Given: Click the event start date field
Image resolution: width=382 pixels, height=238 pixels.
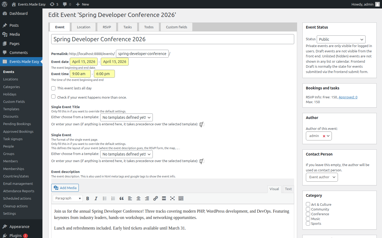Looking at the screenshot, I should 84,61.
